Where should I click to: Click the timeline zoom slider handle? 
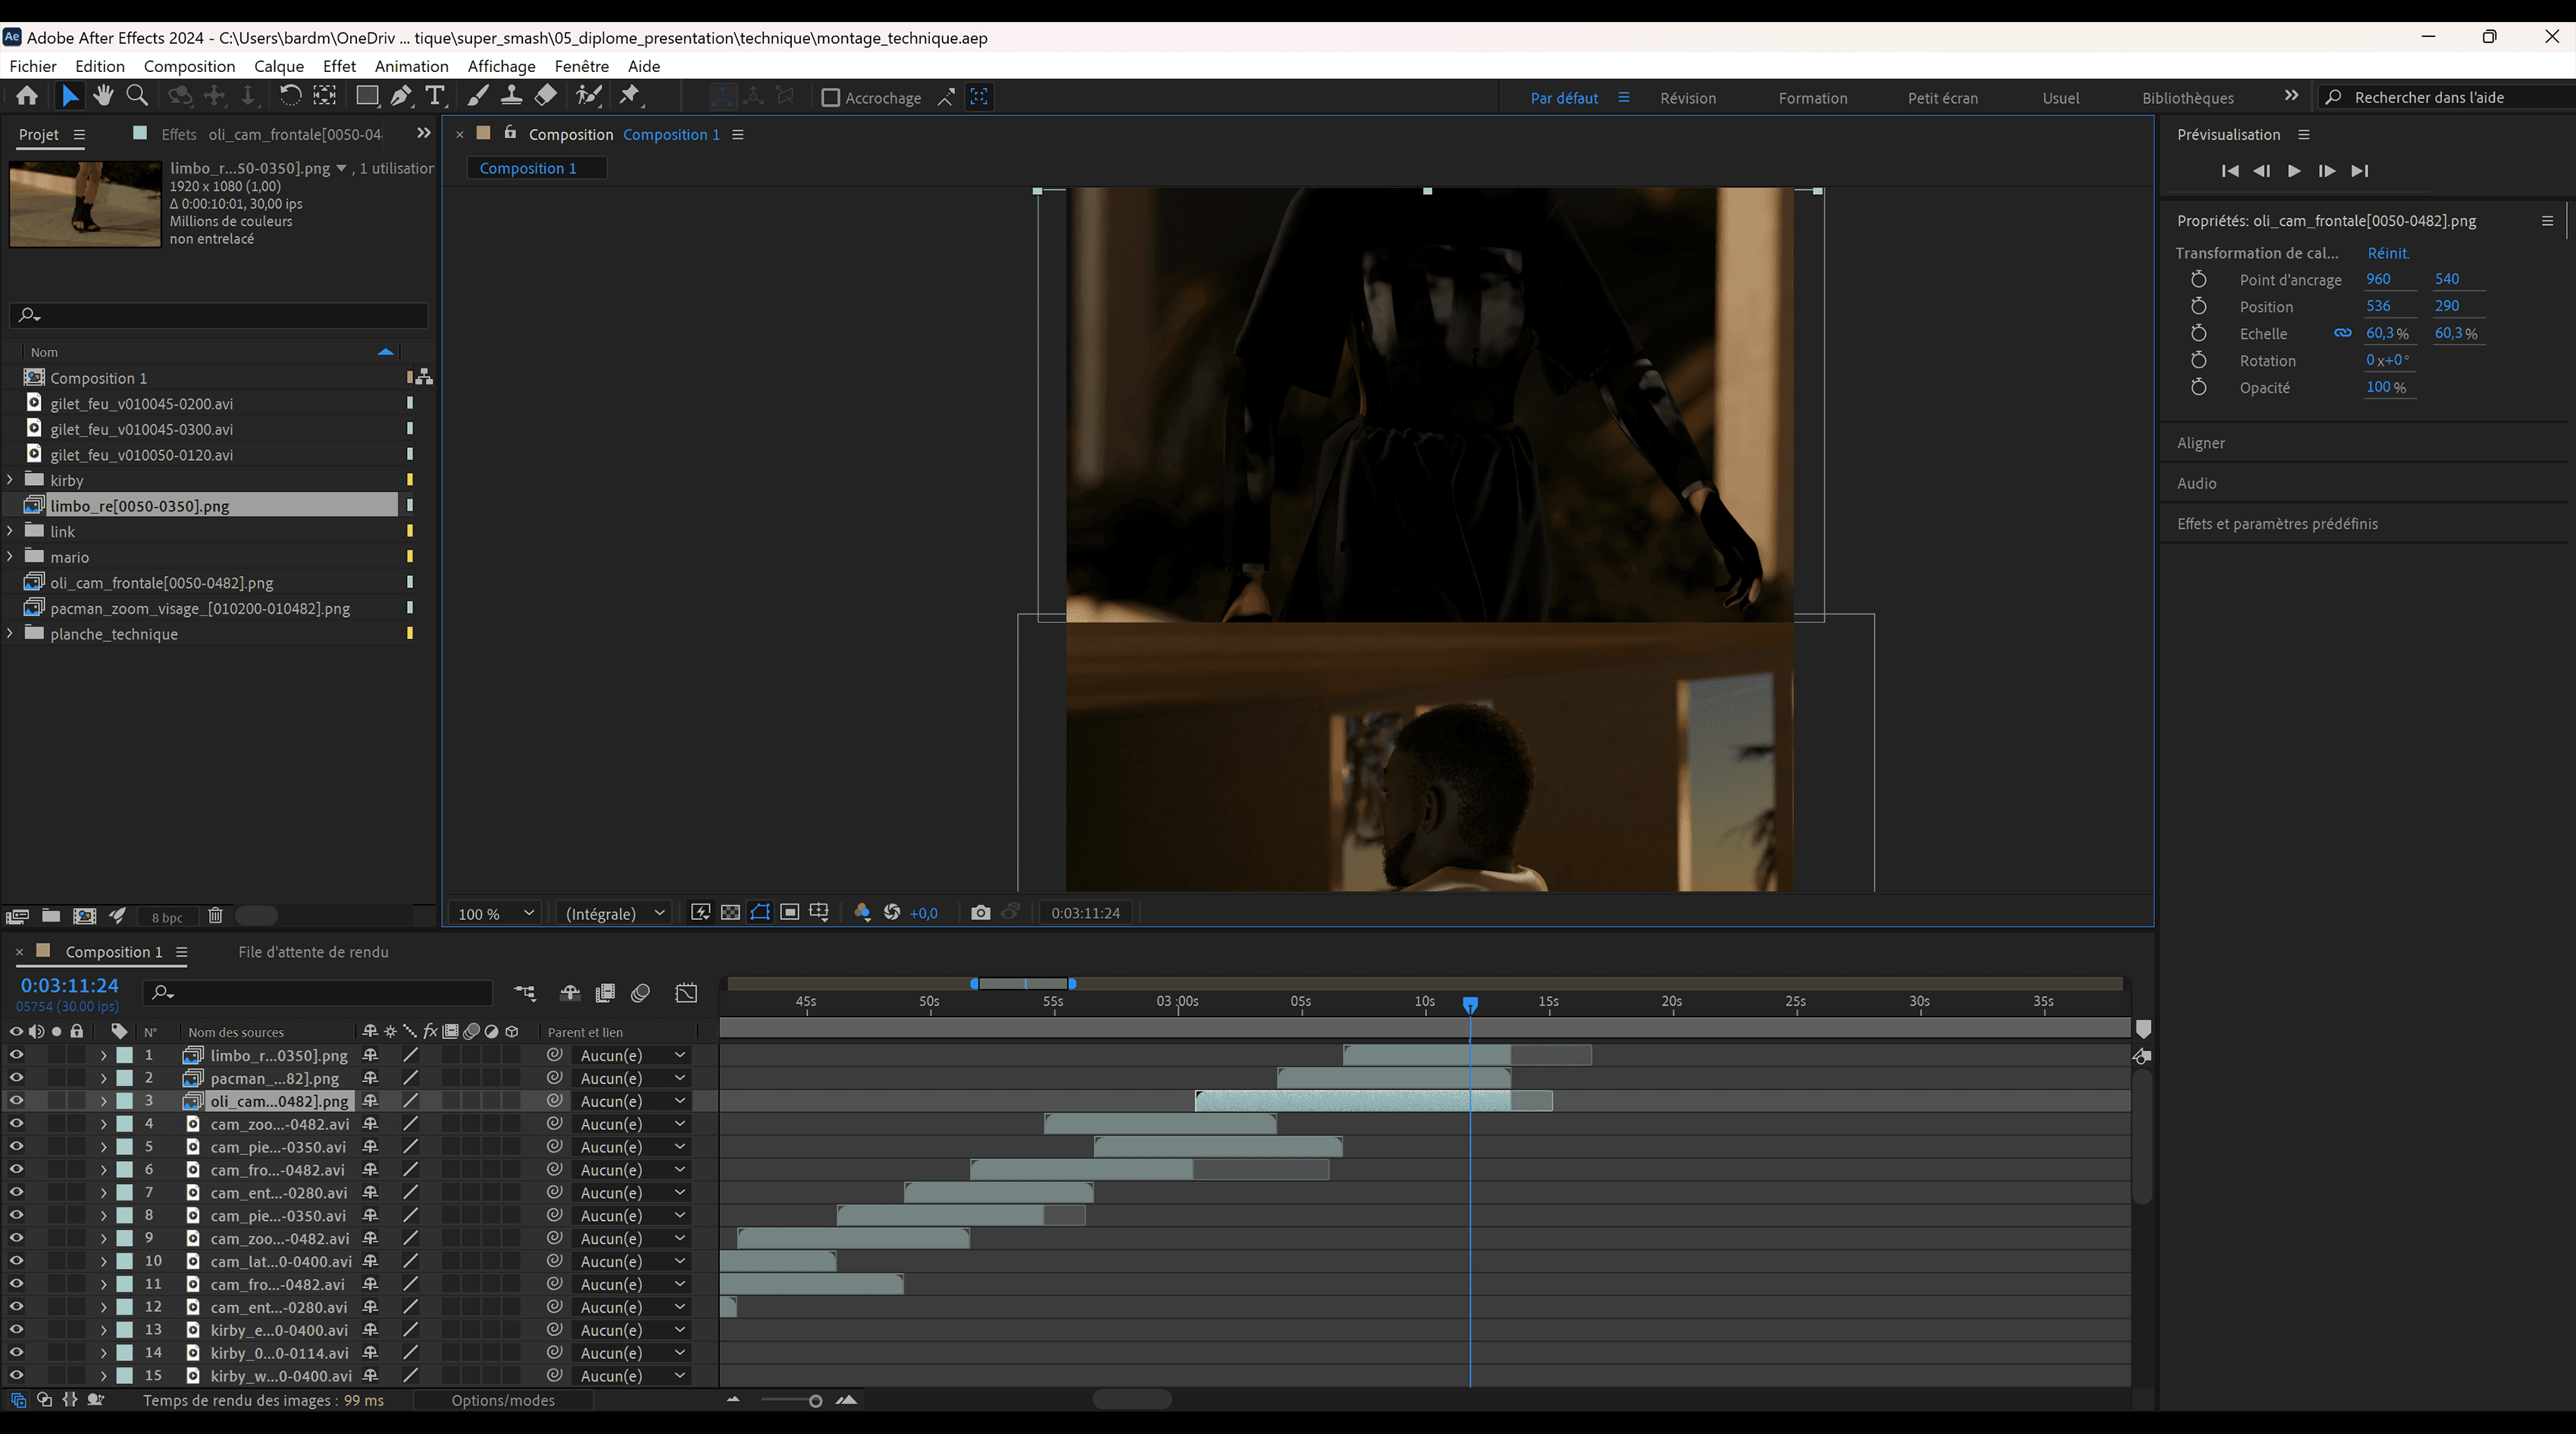815,1401
